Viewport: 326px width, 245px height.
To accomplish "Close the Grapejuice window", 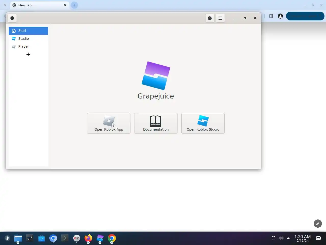I will (x=255, y=18).
